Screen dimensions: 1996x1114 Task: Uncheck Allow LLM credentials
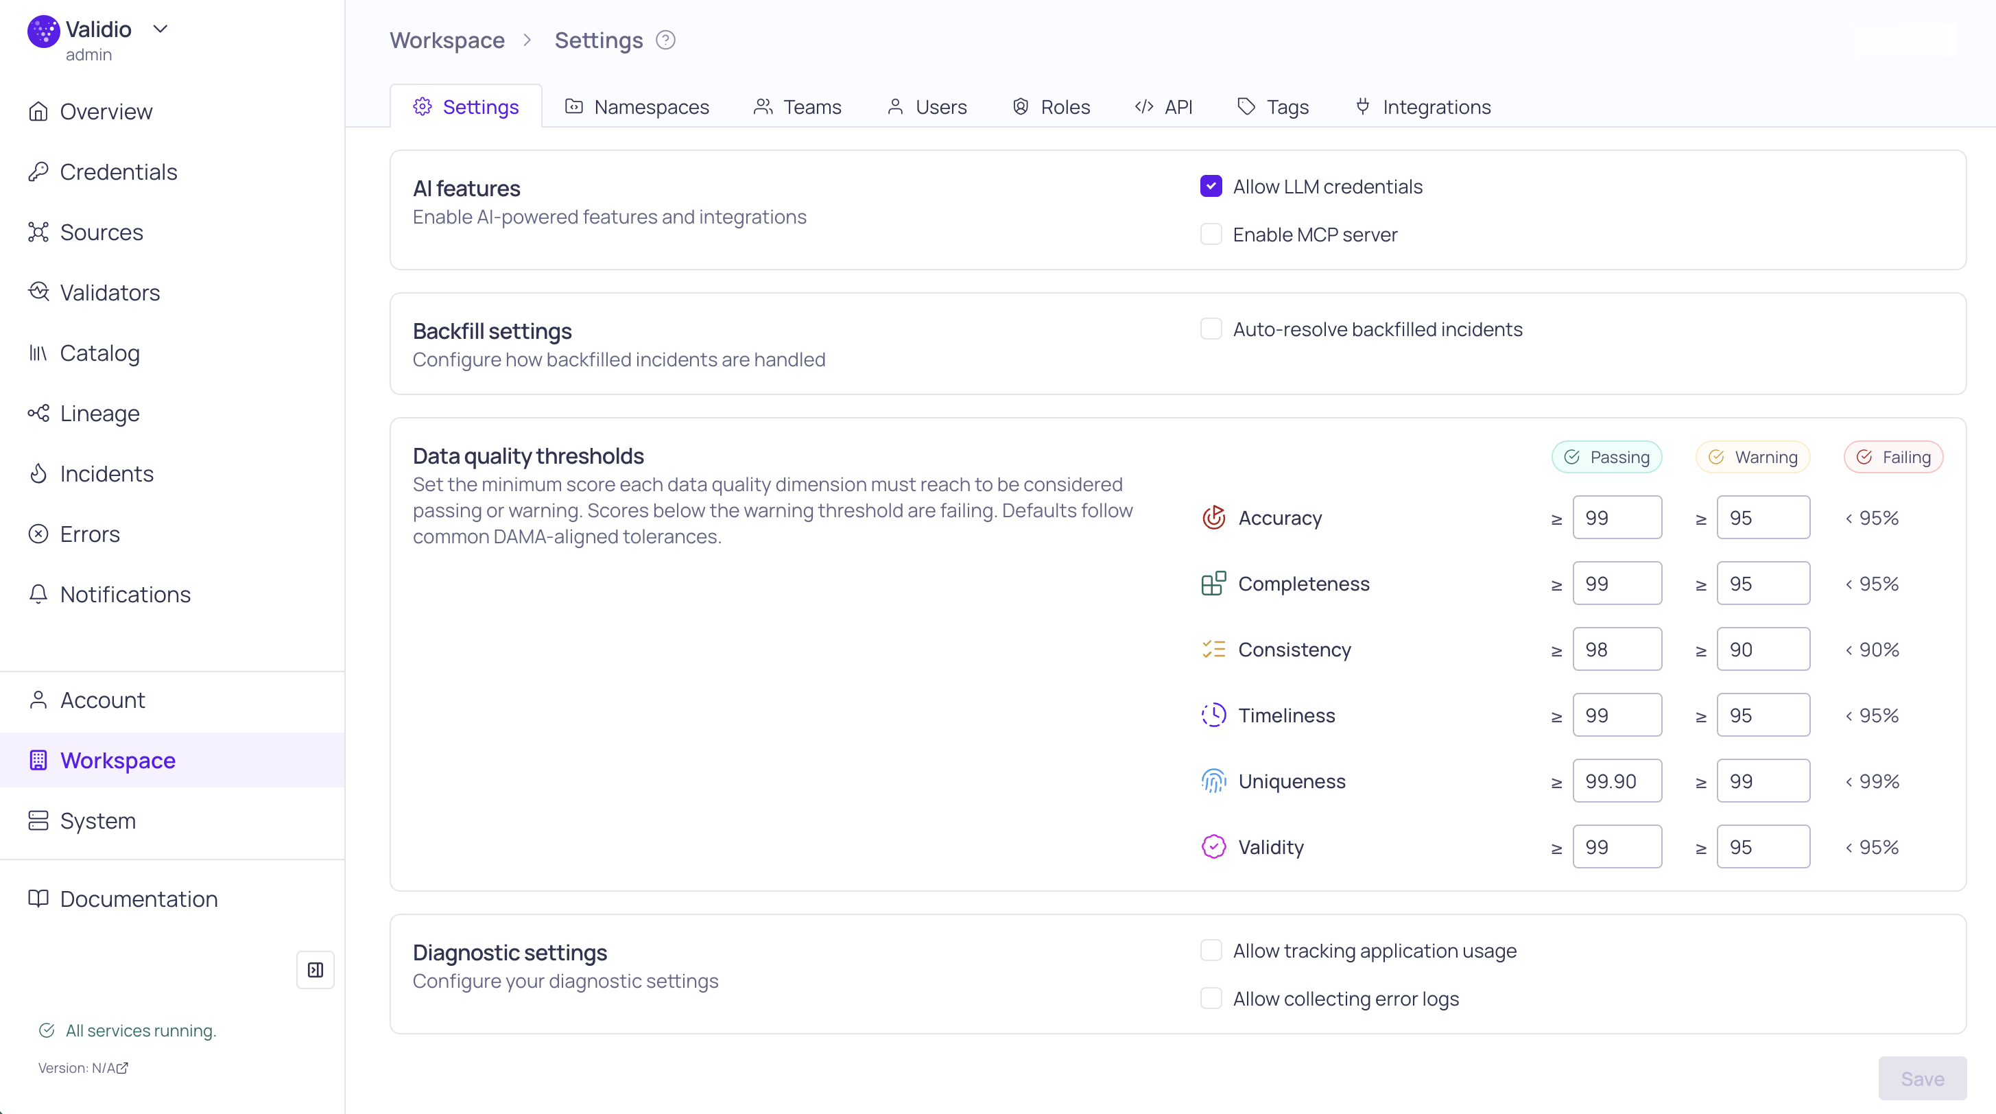click(1211, 187)
